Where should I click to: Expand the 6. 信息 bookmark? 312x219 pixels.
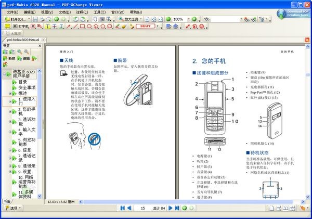point(10,150)
